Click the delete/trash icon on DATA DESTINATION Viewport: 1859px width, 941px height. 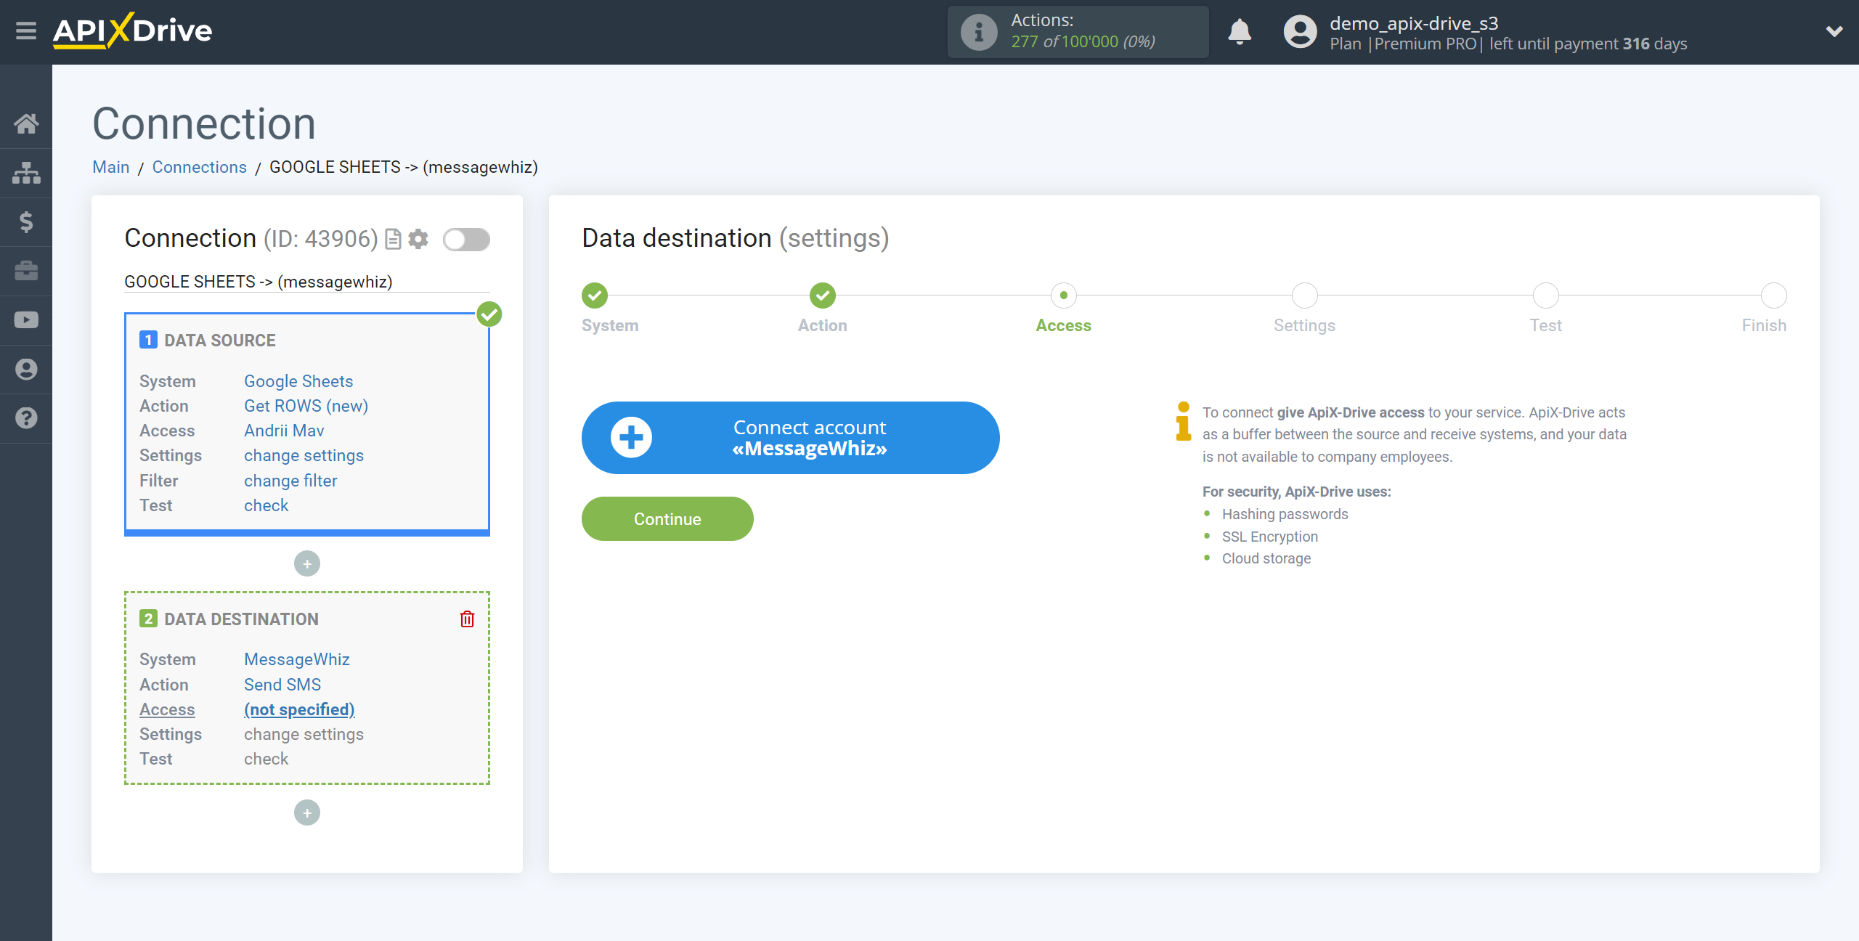[467, 619]
